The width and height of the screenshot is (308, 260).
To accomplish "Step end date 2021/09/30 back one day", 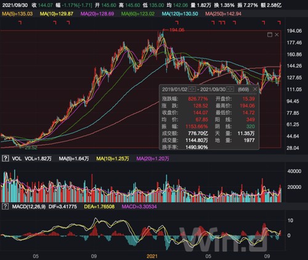I will [x=228, y=89].
